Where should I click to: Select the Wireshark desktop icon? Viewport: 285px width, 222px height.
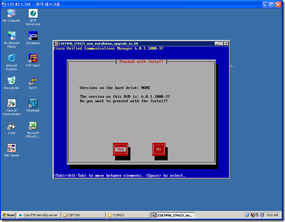click(x=33, y=106)
